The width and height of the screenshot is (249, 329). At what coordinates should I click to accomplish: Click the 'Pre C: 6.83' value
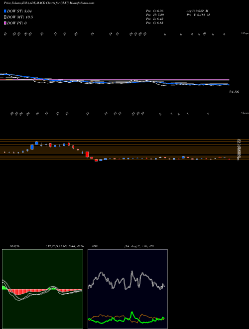155,23
